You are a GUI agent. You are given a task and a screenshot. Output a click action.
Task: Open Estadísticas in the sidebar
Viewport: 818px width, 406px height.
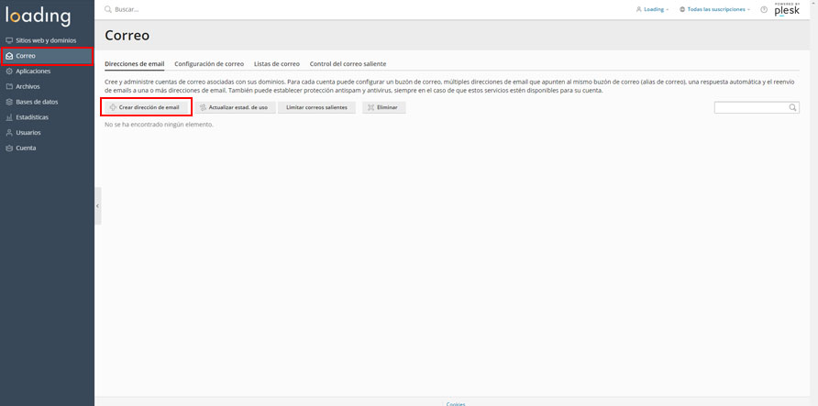pyautogui.click(x=32, y=117)
